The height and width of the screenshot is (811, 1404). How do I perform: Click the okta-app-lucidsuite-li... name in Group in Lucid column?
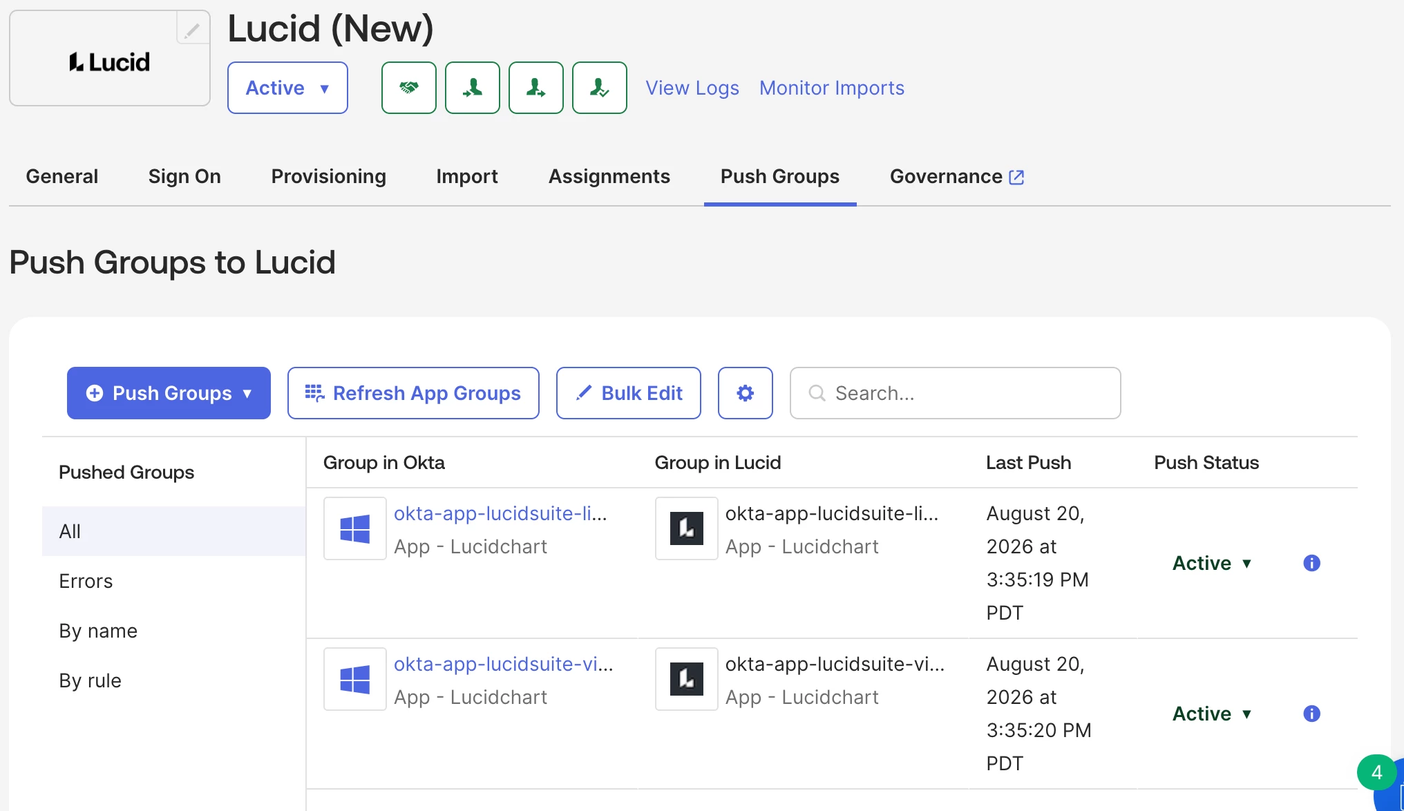(832, 513)
